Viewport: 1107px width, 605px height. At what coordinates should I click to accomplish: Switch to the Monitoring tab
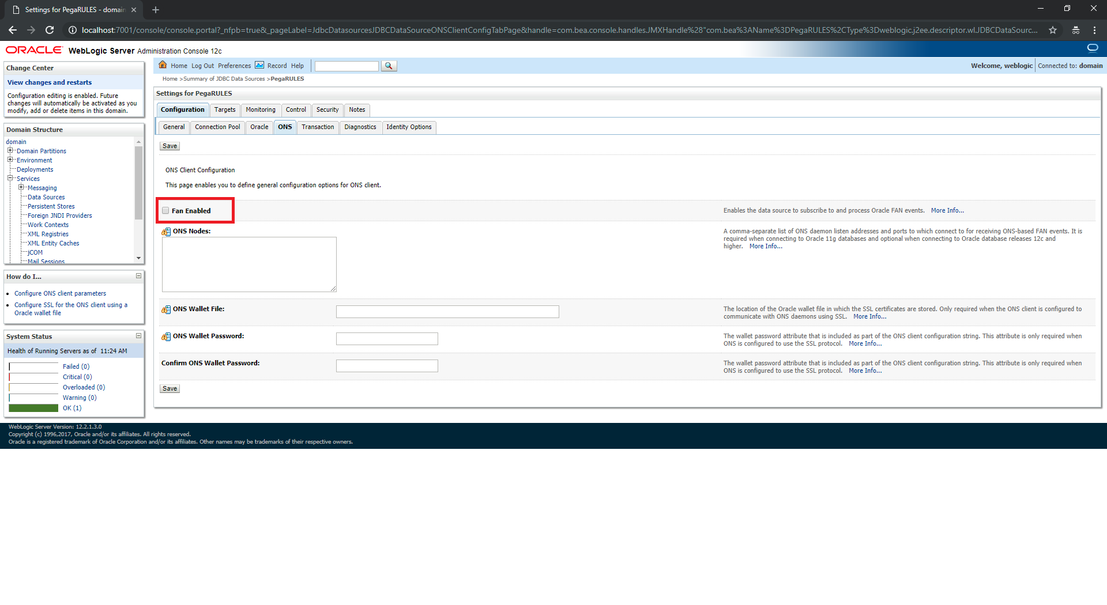tap(261, 110)
